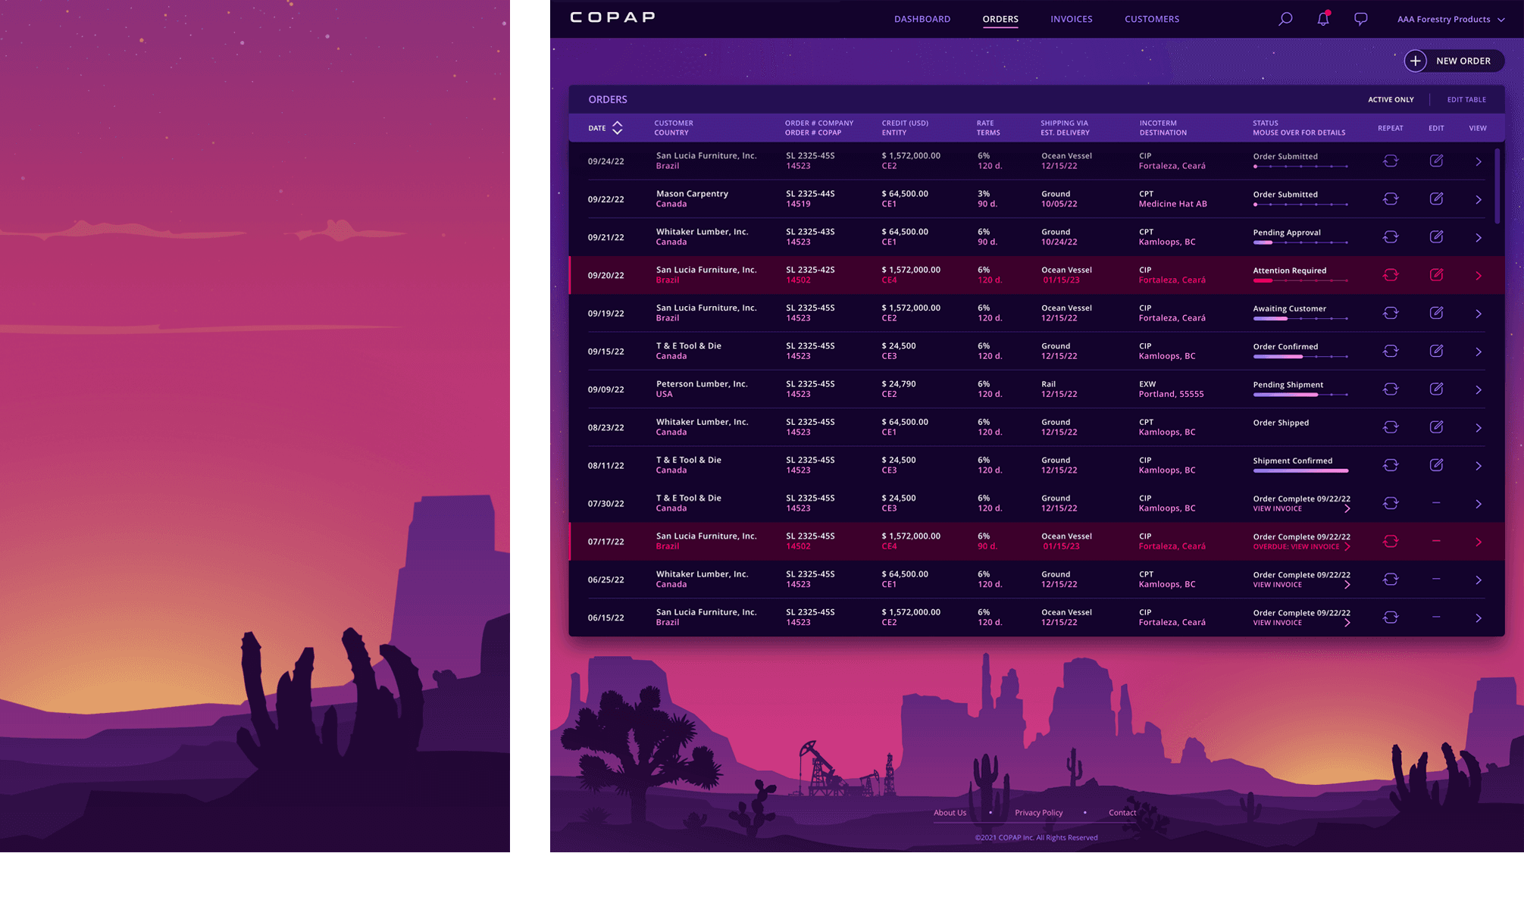Click Pending Shipment status progress bar
Screen dimensions: 1524x897
[x=1300, y=395]
